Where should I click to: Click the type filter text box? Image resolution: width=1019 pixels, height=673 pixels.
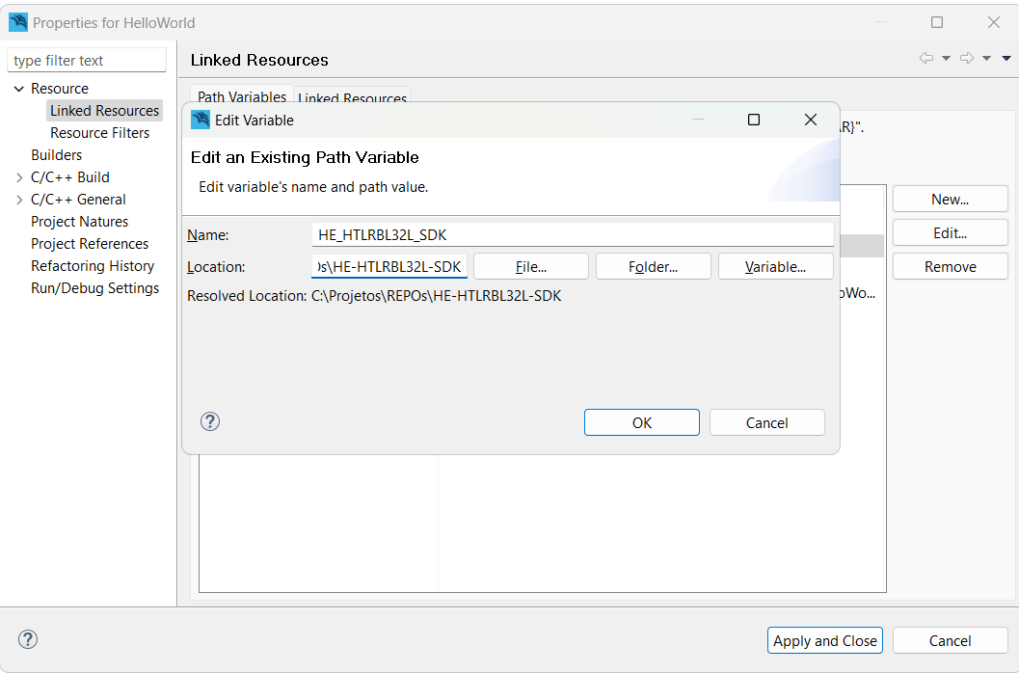(87, 60)
